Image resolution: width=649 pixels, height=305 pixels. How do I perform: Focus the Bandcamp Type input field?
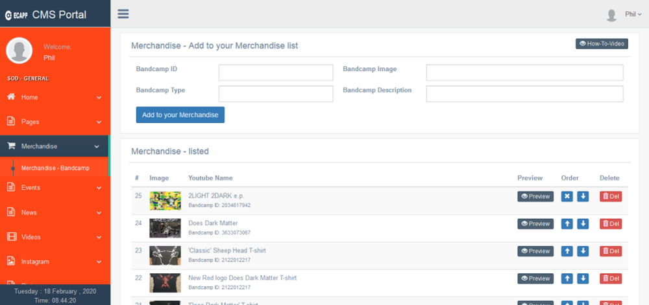coord(276,94)
